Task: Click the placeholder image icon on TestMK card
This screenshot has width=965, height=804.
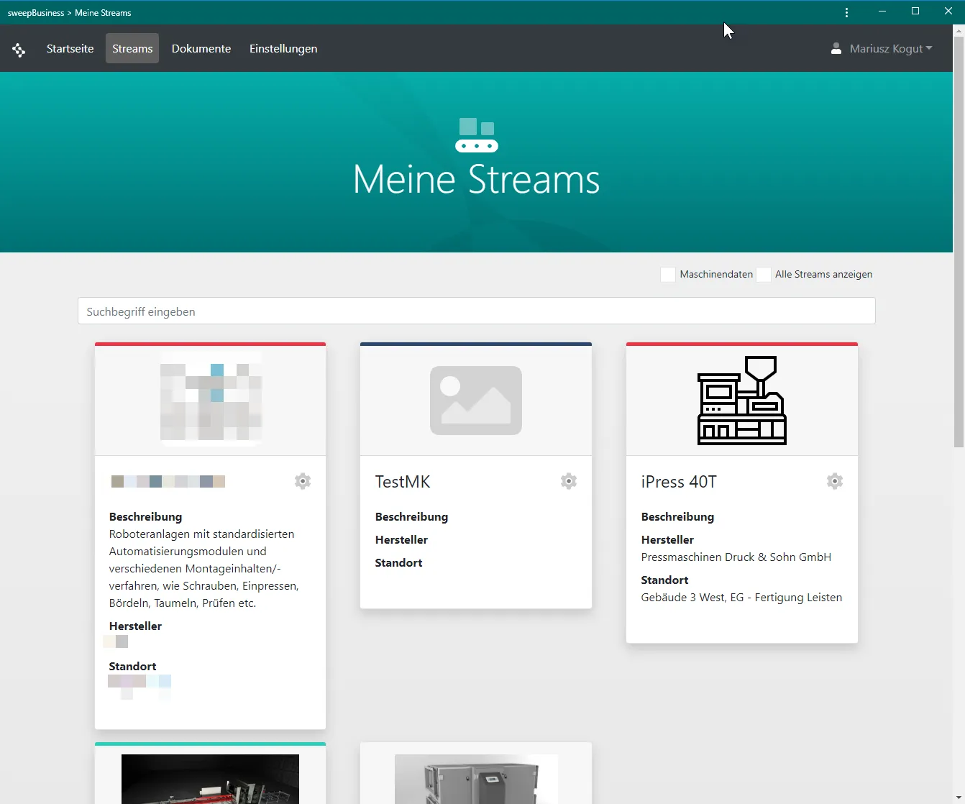Action: 475,401
